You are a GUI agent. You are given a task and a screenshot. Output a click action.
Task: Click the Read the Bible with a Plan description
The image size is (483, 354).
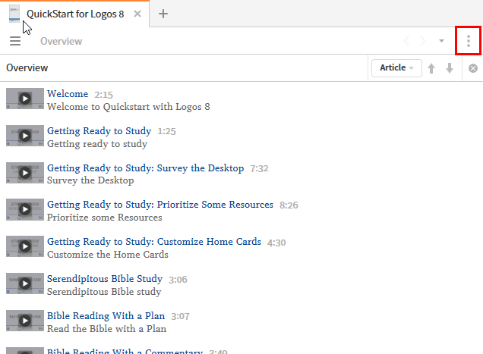click(x=106, y=329)
